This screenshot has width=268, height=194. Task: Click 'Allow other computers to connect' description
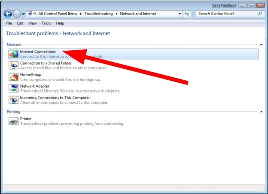click(x=64, y=102)
